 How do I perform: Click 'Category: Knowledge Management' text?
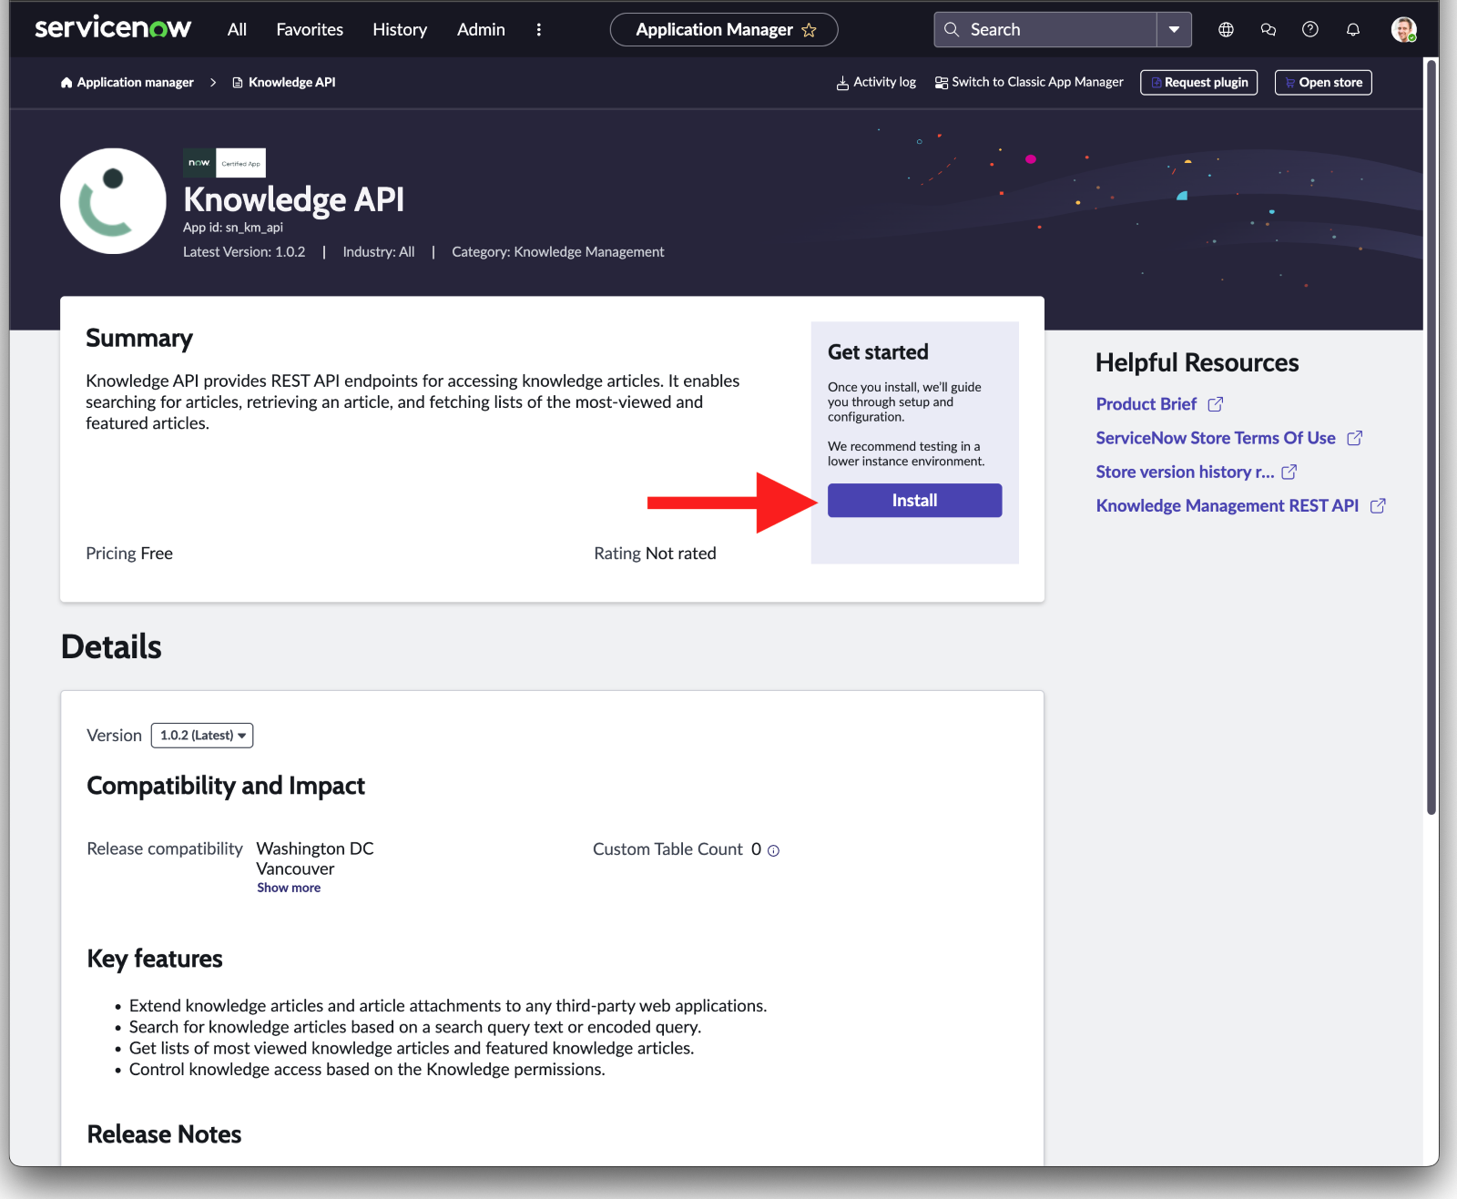point(558,252)
